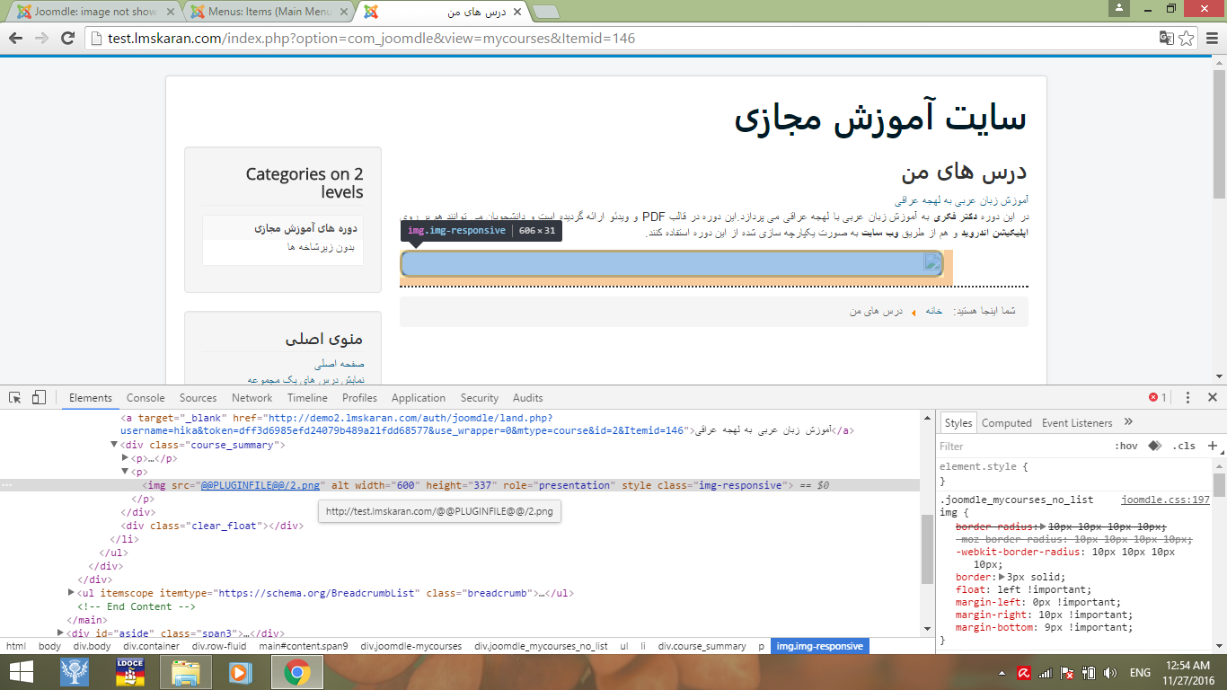
Task: Click the translate page icon
Action: (1166, 38)
